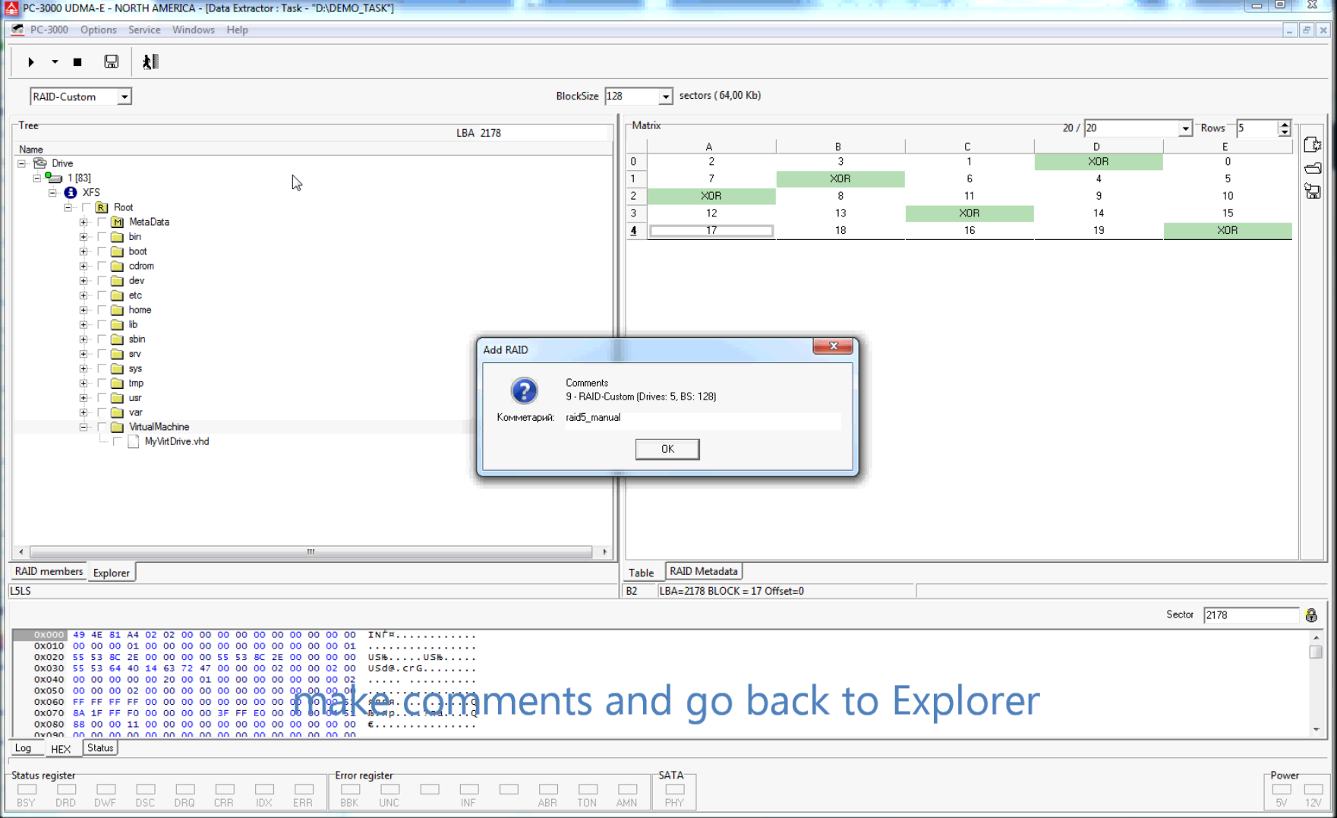Click the question mark icon in Add RAID dialog
This screenshot has width=1337, height=818.
(524, 391)
